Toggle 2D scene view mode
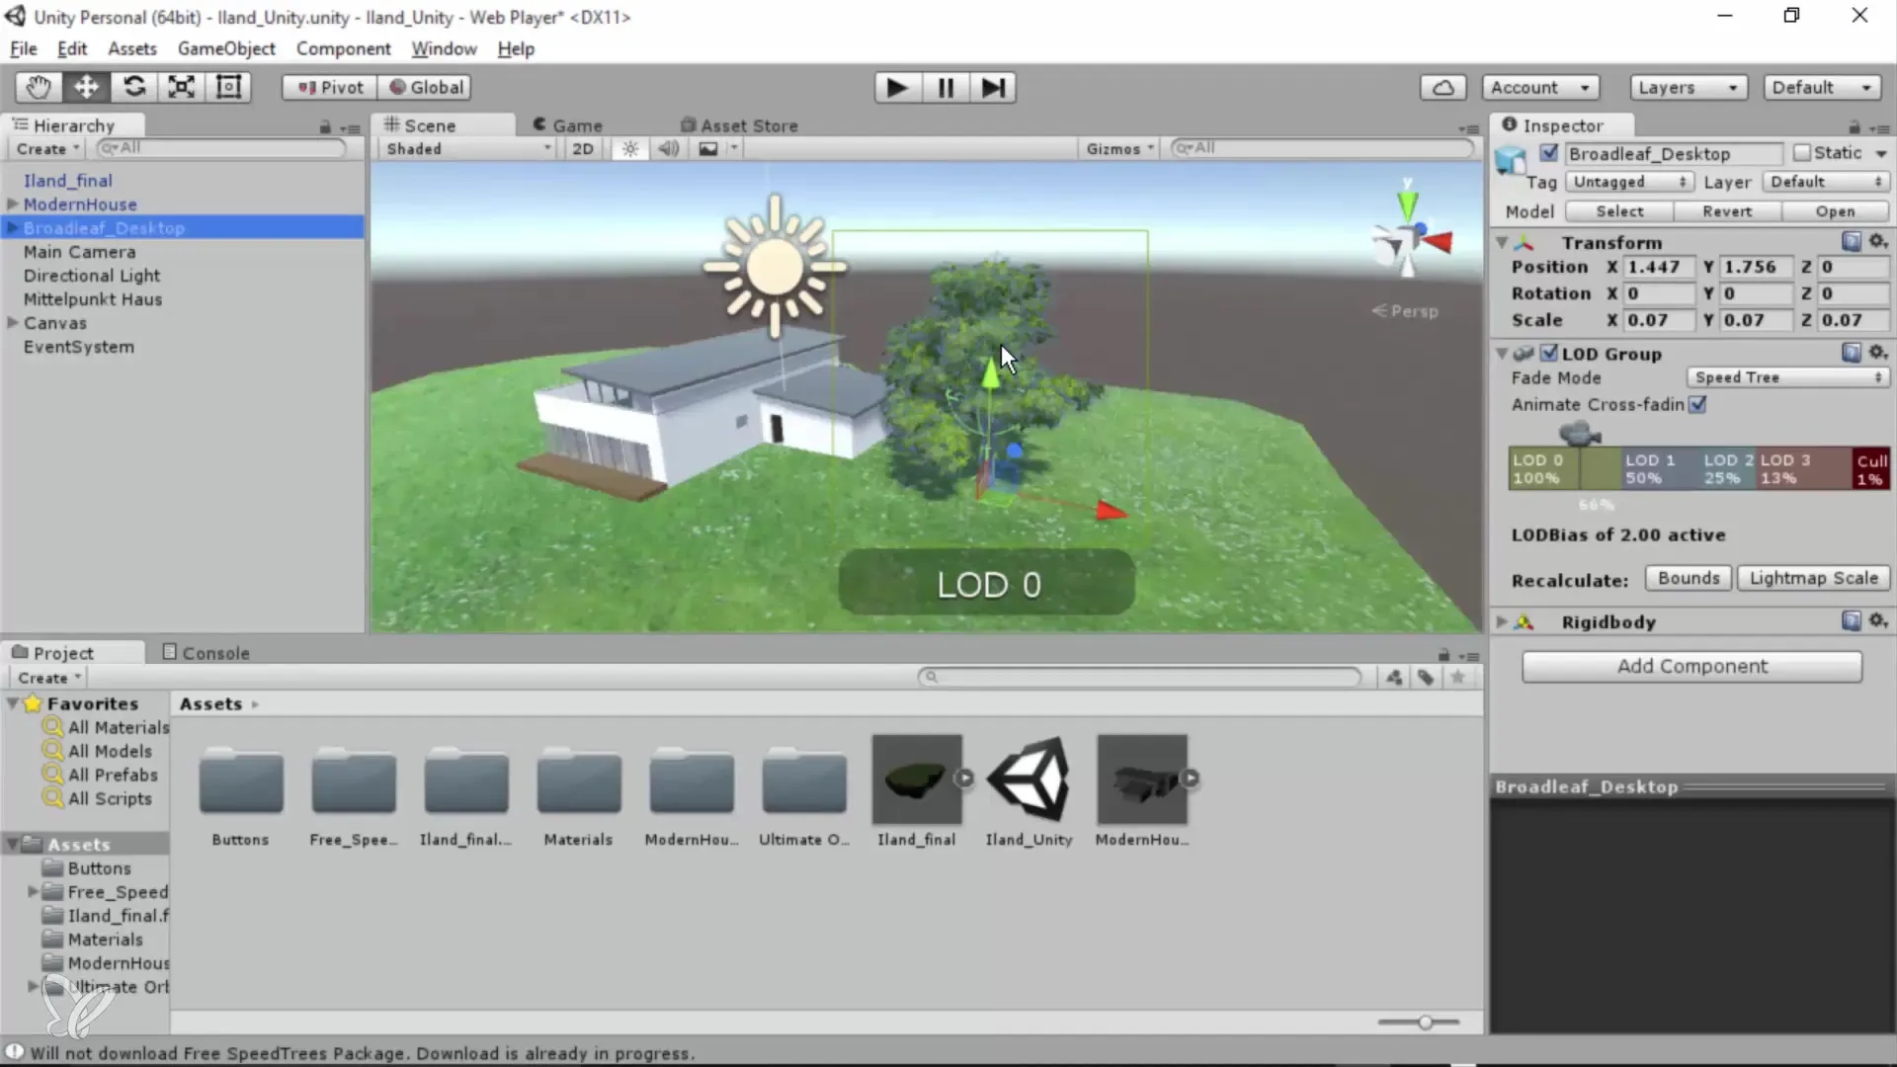Screen dimensions: 1897x1067 click(583, 148)
